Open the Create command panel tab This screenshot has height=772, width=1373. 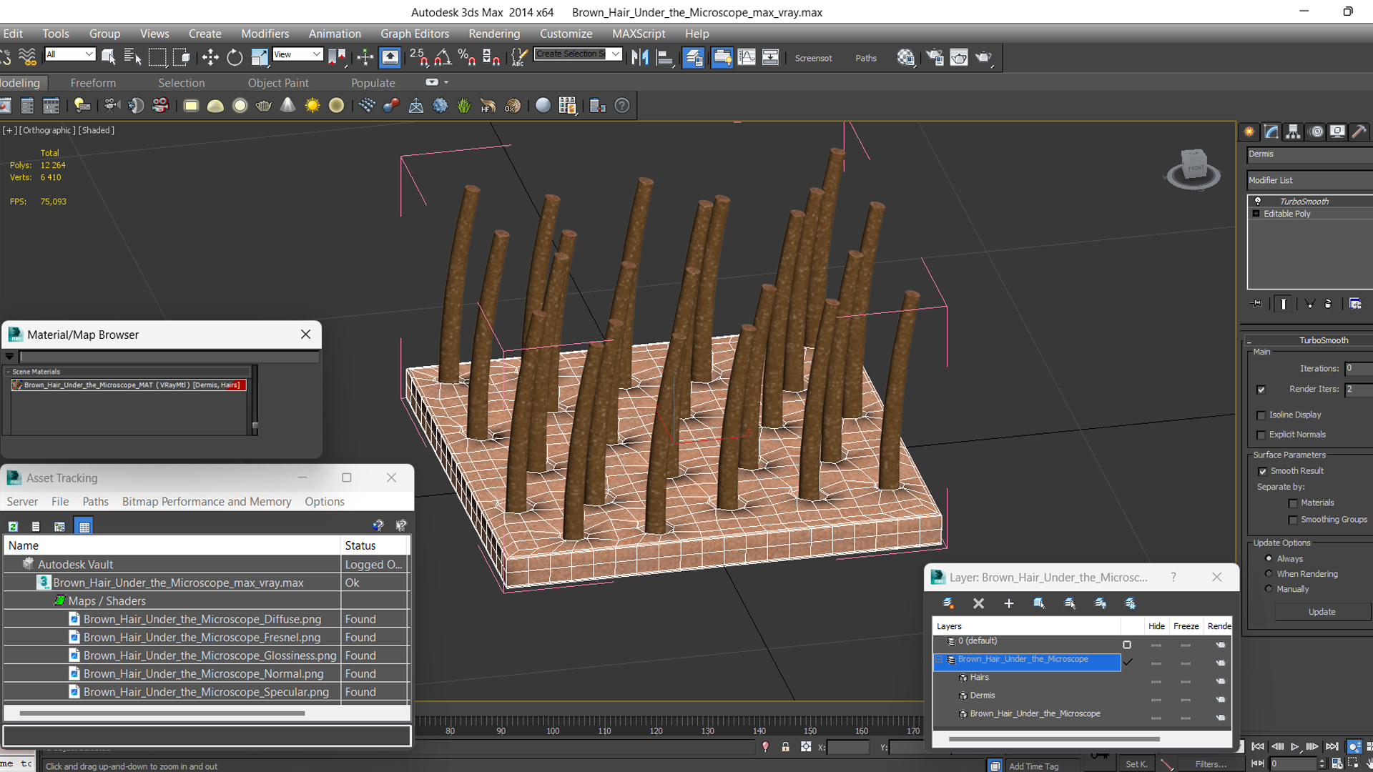tap(1249, 132)
